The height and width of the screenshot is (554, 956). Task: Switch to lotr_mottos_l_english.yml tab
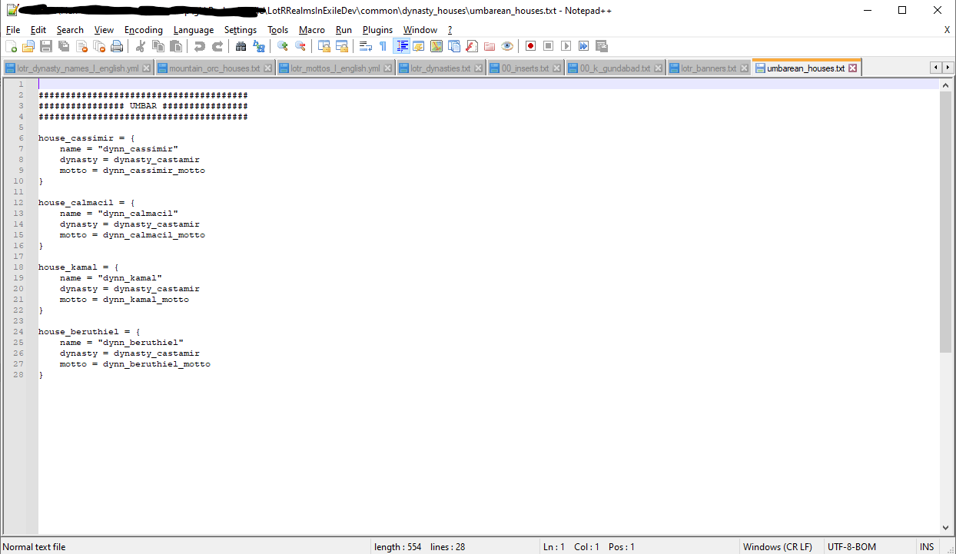pos(335,68)
